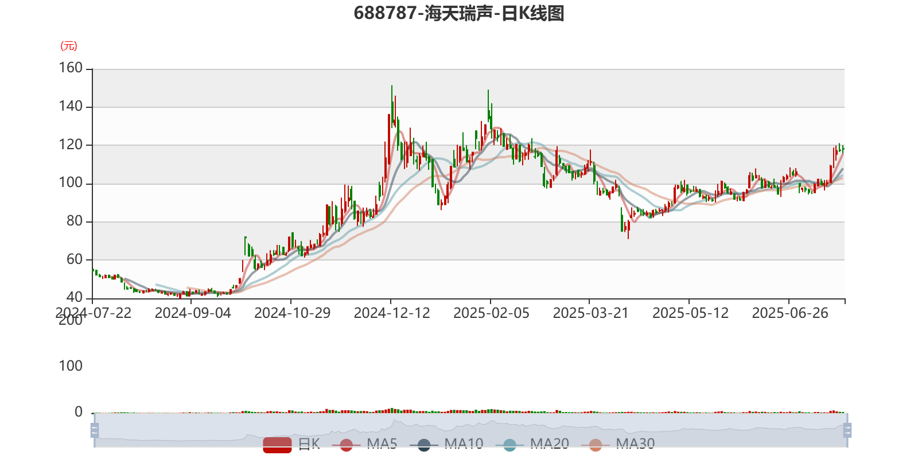Click the volume axis value 0
The image size is (918, 459).
pyautogui.click(x=79, y=412)
